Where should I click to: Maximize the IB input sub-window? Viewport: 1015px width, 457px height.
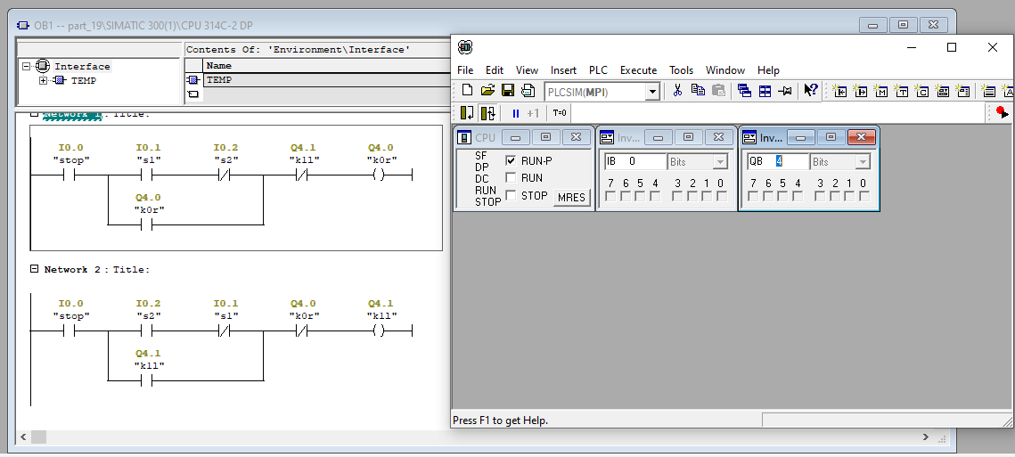[689, 137]
